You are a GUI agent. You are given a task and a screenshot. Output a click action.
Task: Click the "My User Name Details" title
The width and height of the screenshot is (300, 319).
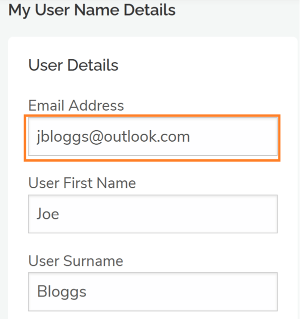(x=92, y=10)
